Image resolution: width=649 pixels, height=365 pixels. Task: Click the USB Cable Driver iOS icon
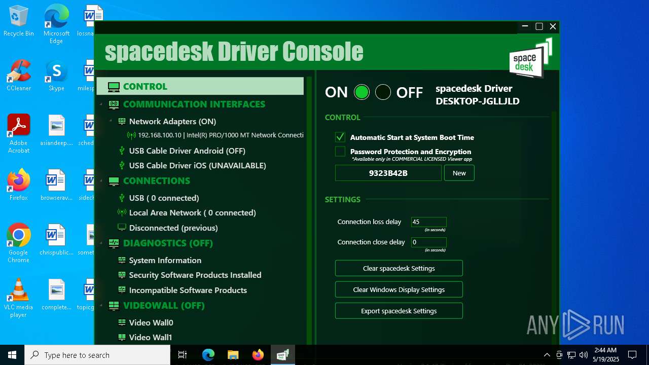point(122,165)
